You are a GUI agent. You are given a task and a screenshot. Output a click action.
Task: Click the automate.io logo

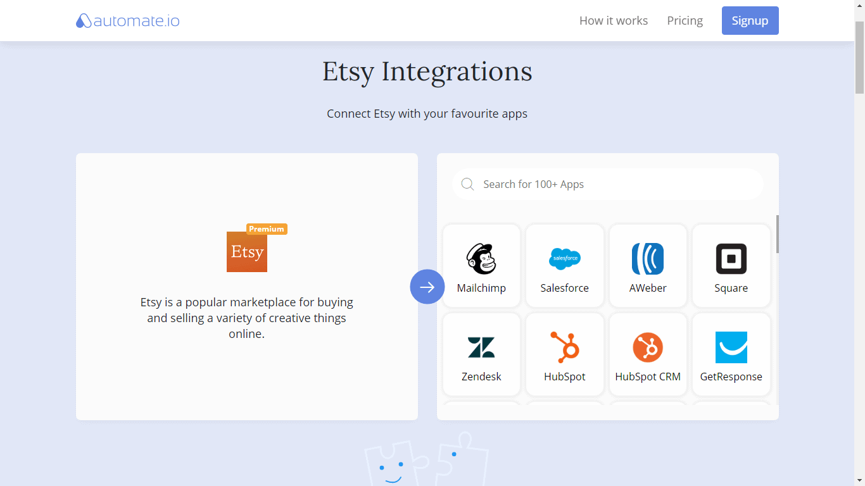[x=128, y=21]
